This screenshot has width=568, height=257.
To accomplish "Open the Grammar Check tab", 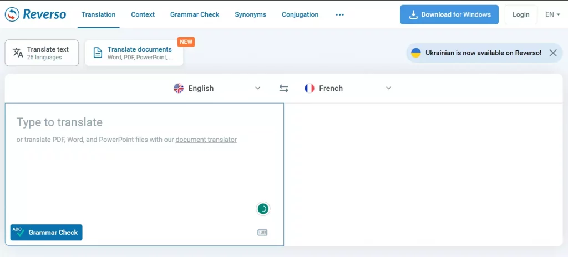I will pos(195,14).
